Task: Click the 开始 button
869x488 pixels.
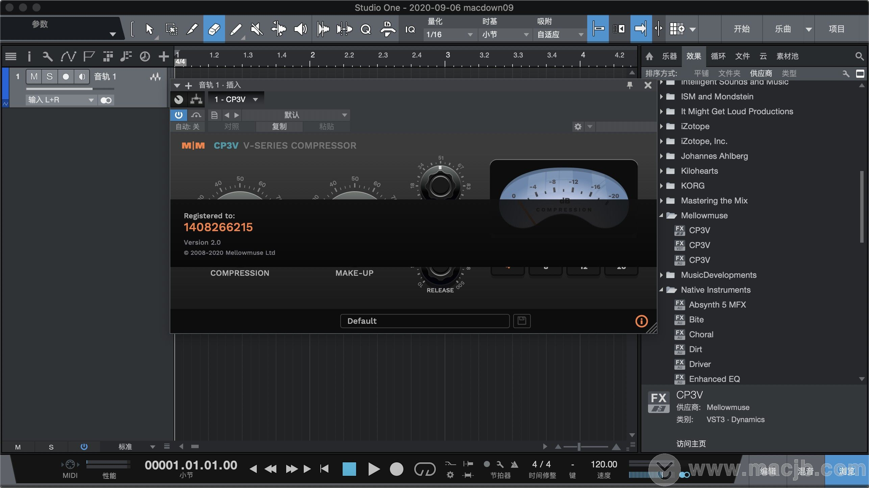Action: tap(742, 29)
